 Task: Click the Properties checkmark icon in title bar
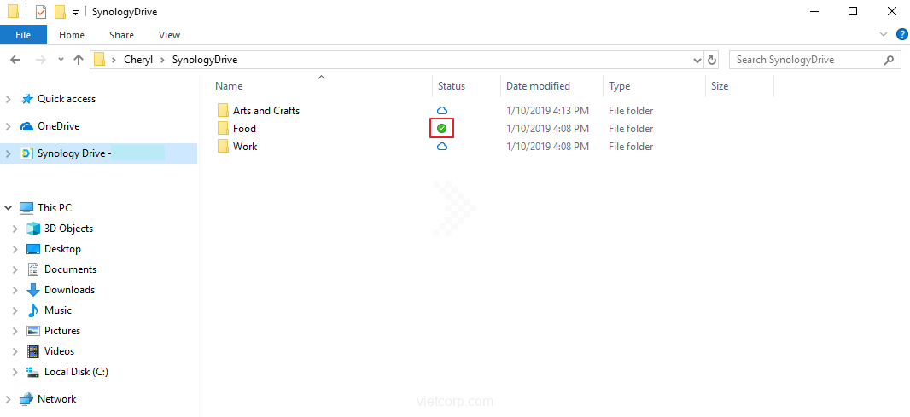[x=40, y=12]
